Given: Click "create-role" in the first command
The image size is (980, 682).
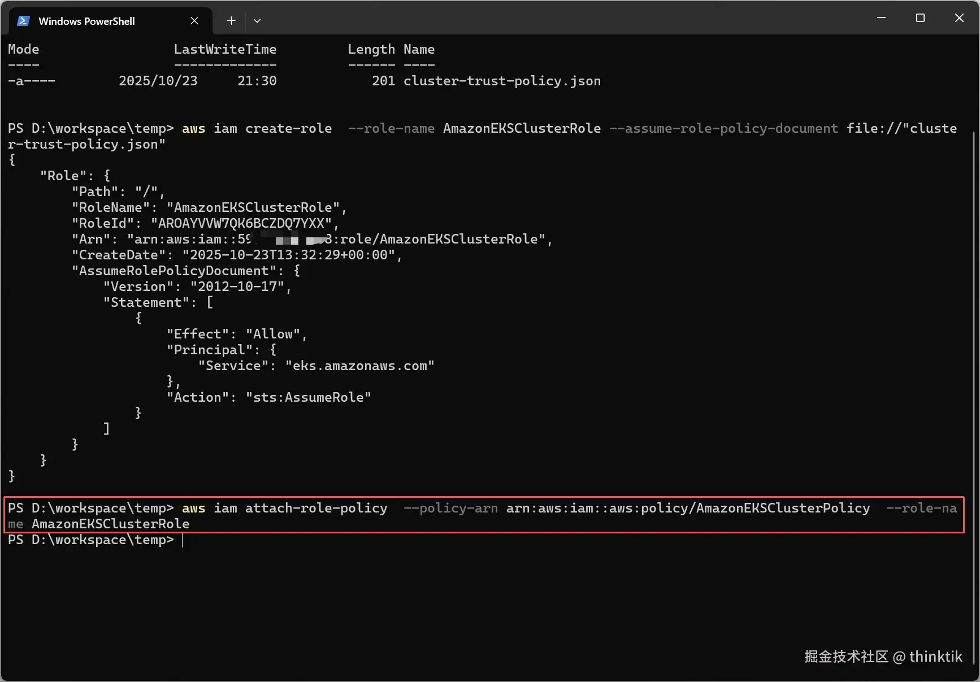Looking at the screenshot, I should coord(289,128).
